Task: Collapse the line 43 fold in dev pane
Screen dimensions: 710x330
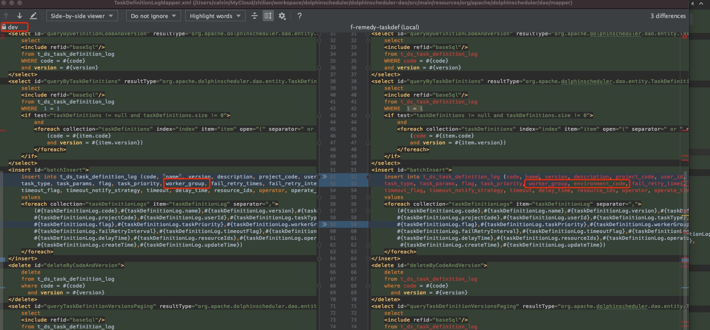Action: point(319,115)
